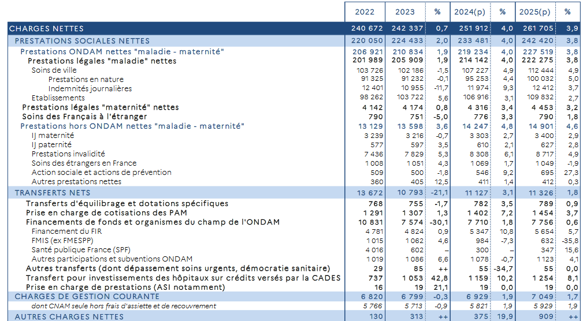Select the 2023 column header
The image size is (583, 321).
click(405, 12)
